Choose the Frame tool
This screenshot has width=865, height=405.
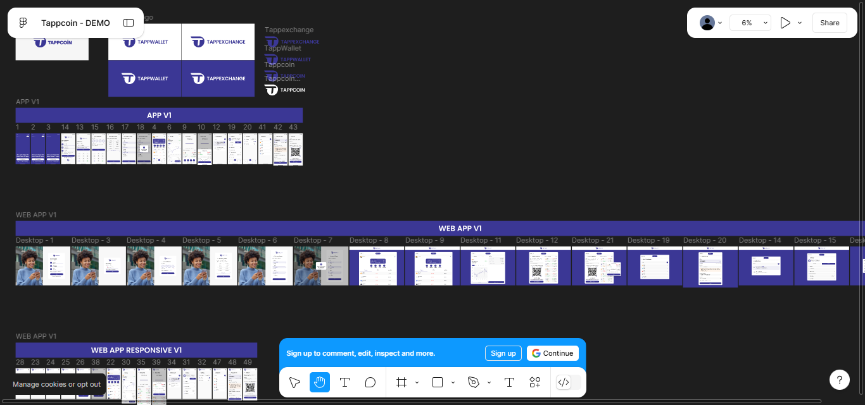coord(401,382)
